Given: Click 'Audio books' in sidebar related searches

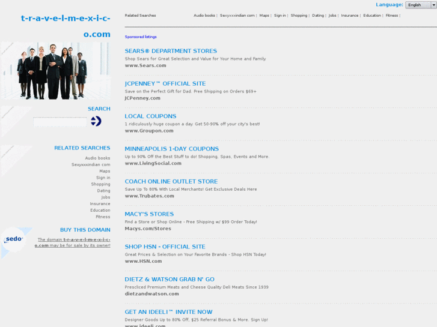Looking at the screenshot, I should pyautogui.click(x=97, y=158).
